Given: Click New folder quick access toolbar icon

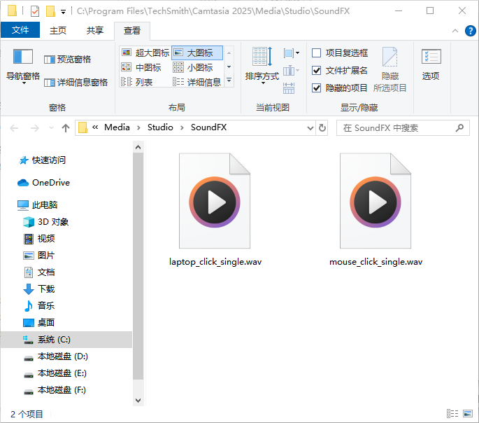Looking at the screenshot, I should pos(50,11).
